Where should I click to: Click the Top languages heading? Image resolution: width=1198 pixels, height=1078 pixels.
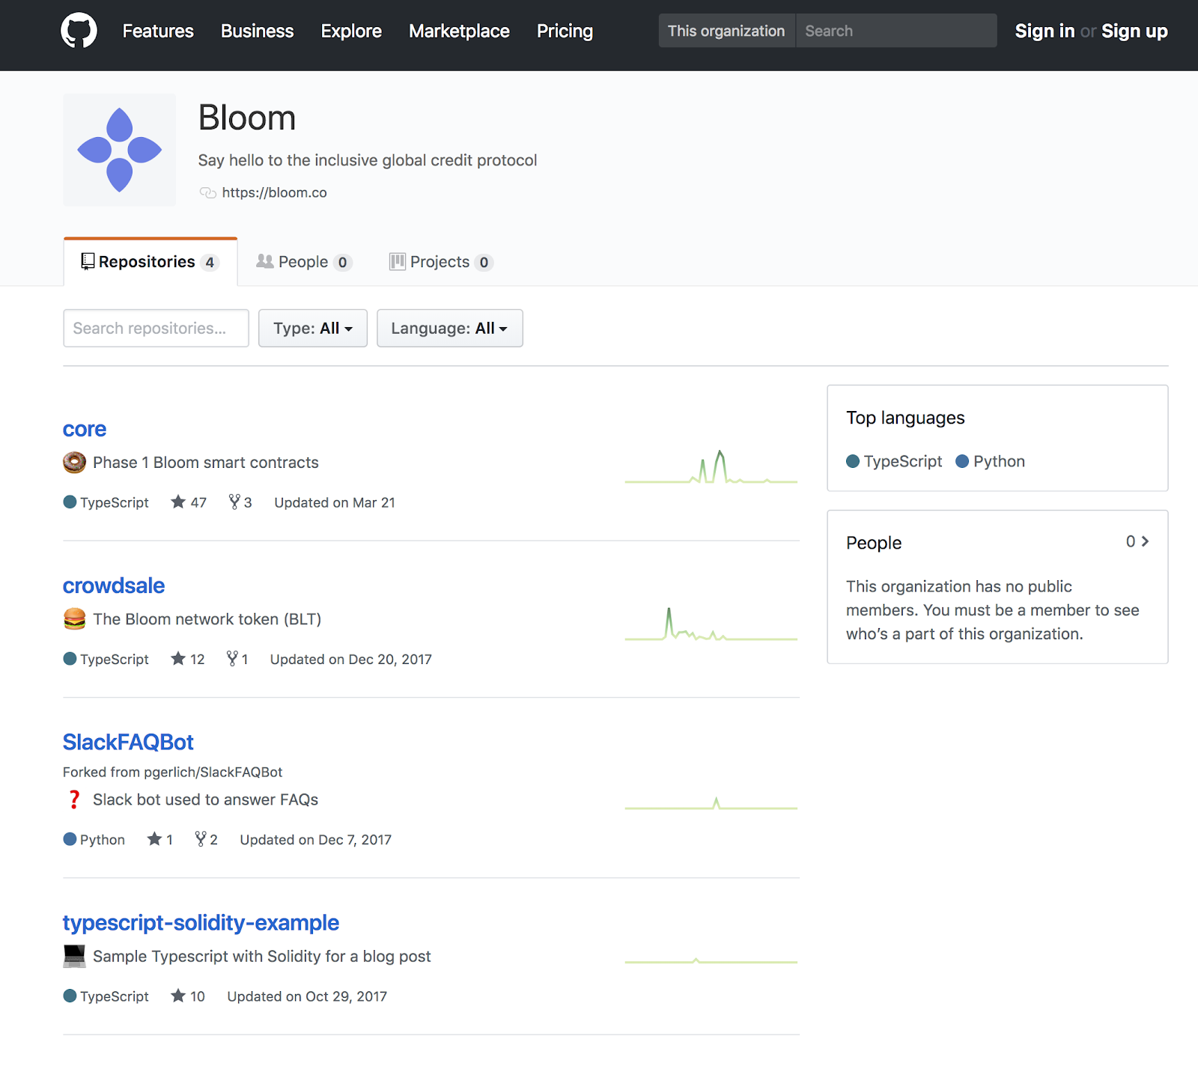tap(905, 418)
